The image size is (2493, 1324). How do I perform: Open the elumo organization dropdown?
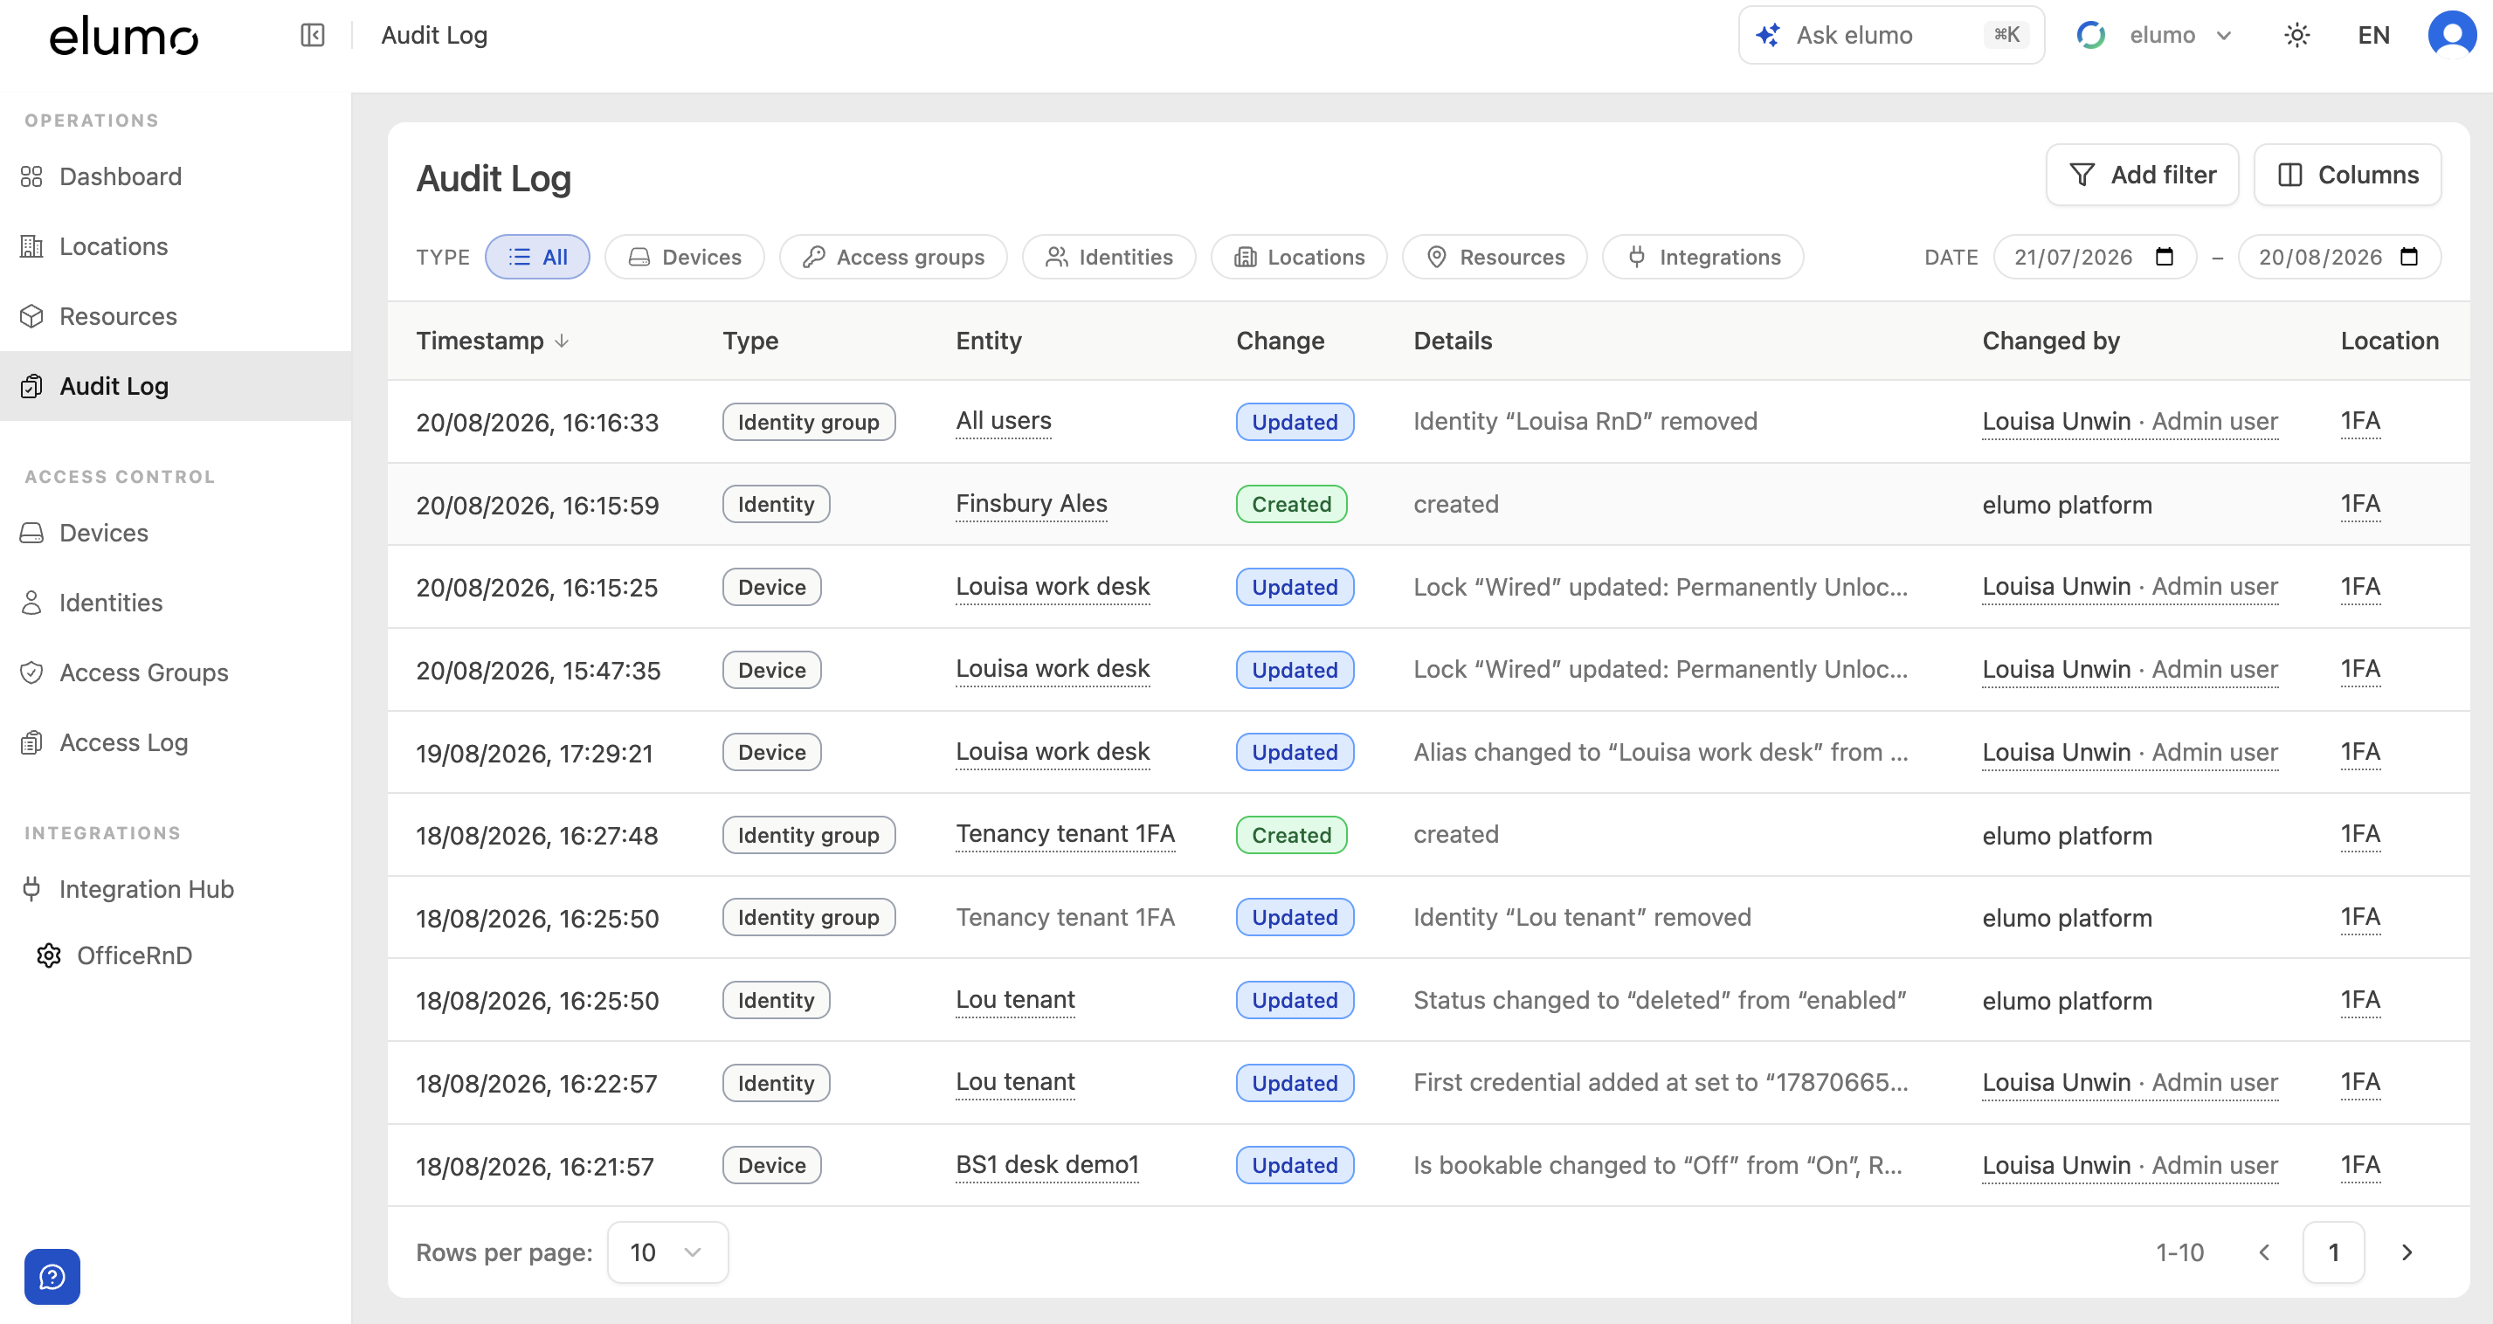pyautogui.click(x=2155, y=35)
